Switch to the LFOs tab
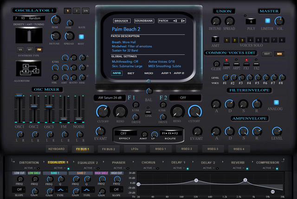297x199 pixels. click(134, 149)
